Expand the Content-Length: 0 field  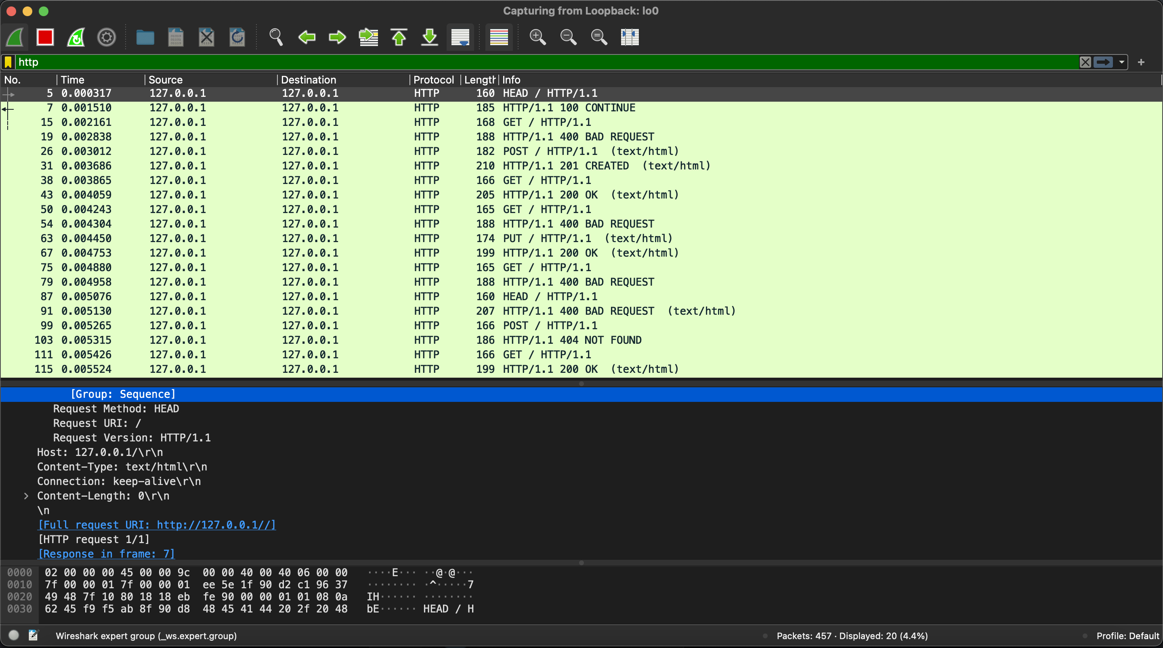click(26, 496)
